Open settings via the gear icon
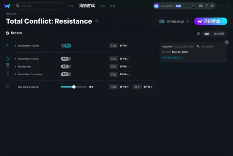 coord(212,6)
